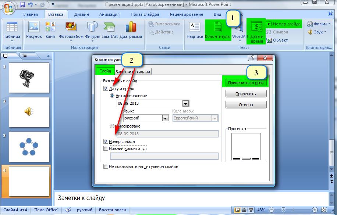
Task: Open the Заметки и выдачи tab
Action: tap(132, 72)
